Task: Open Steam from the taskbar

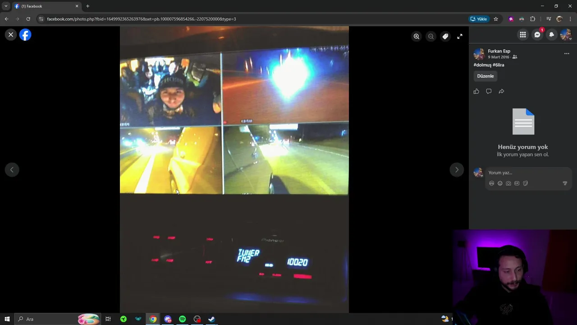Action: coord(211,319)
